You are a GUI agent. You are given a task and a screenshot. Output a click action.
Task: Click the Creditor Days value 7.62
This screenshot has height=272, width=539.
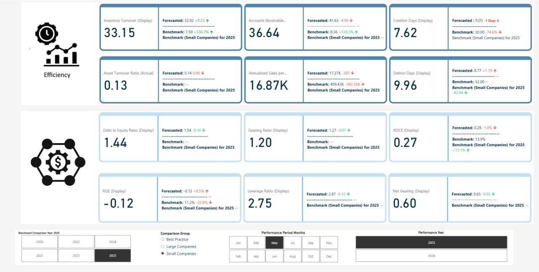point(405,33)
